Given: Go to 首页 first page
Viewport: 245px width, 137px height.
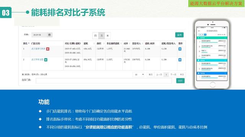Looking at the screenshot, I should point(150,75).
